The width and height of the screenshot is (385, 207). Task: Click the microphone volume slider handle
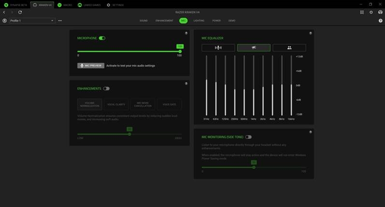point(180,52)
